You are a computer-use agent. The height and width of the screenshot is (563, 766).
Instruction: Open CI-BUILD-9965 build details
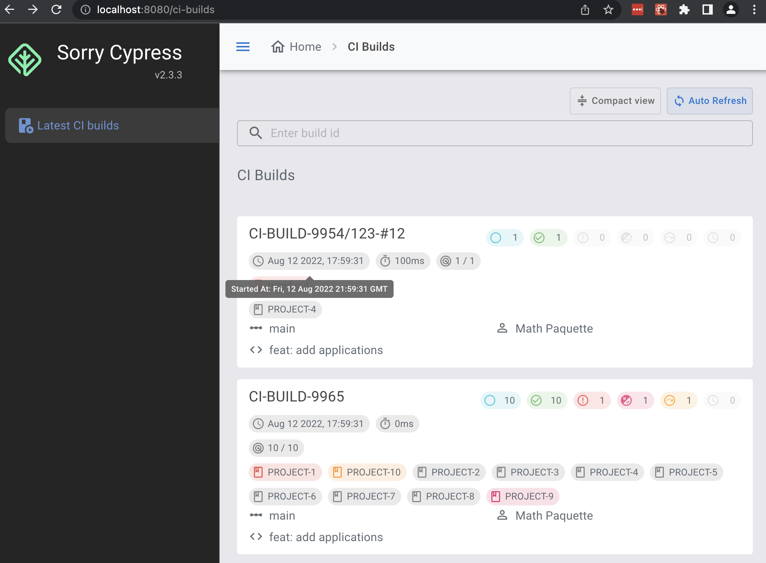(x=297, y=397)
